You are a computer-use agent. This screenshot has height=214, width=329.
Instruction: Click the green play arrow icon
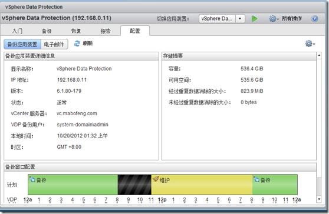pyautogui.click(x=254, y=19)
